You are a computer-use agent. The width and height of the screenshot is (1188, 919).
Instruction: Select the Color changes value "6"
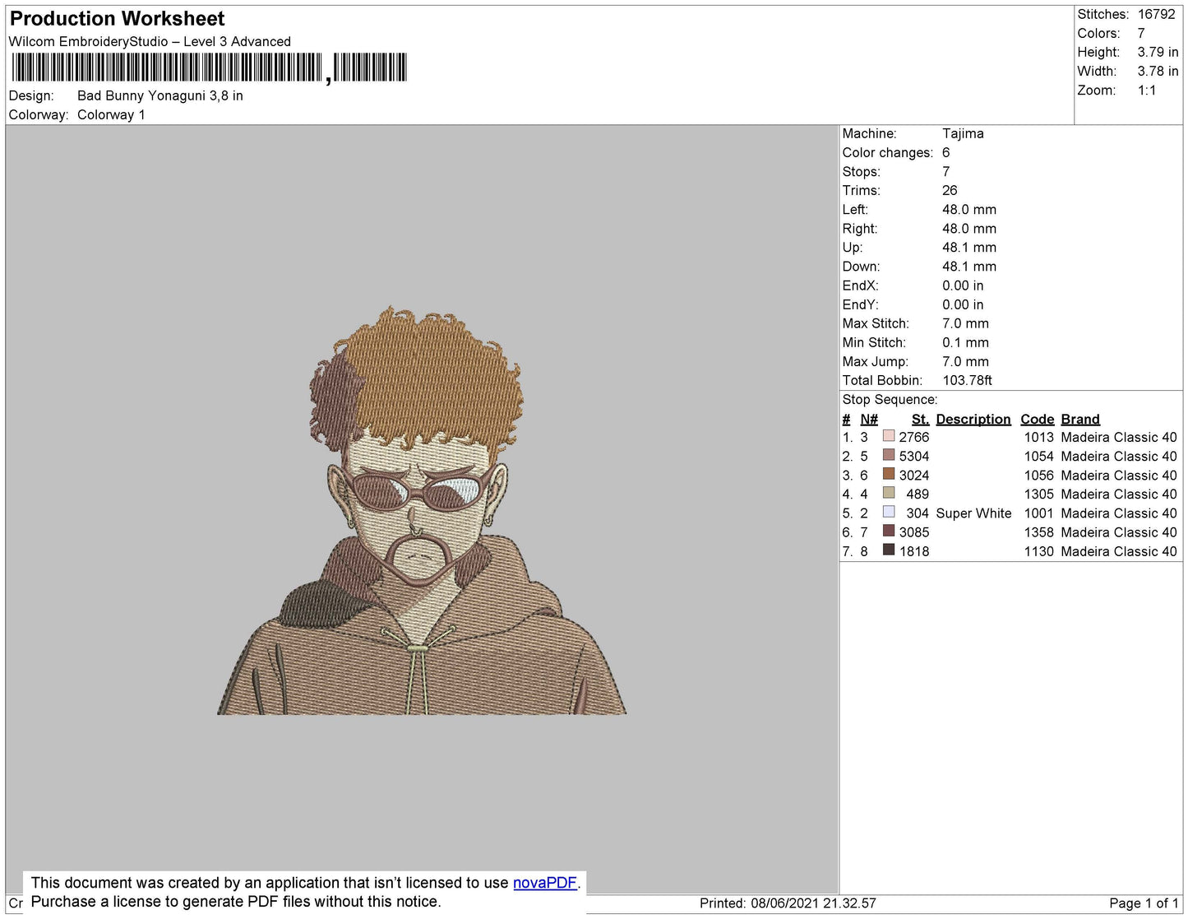946,152
